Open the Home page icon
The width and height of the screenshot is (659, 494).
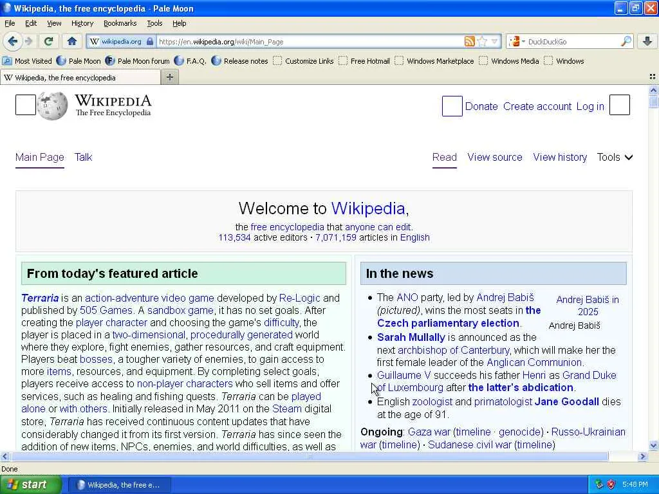[x=72, y=41]
